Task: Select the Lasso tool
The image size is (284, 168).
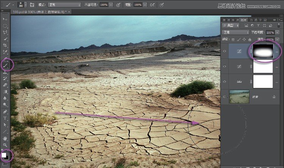Action: pos(5,32)
